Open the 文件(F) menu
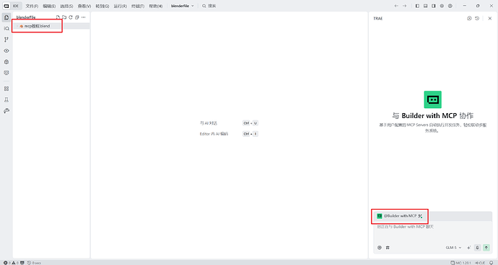Viewport: 498px width, 265px height. (x=32, y=6)
